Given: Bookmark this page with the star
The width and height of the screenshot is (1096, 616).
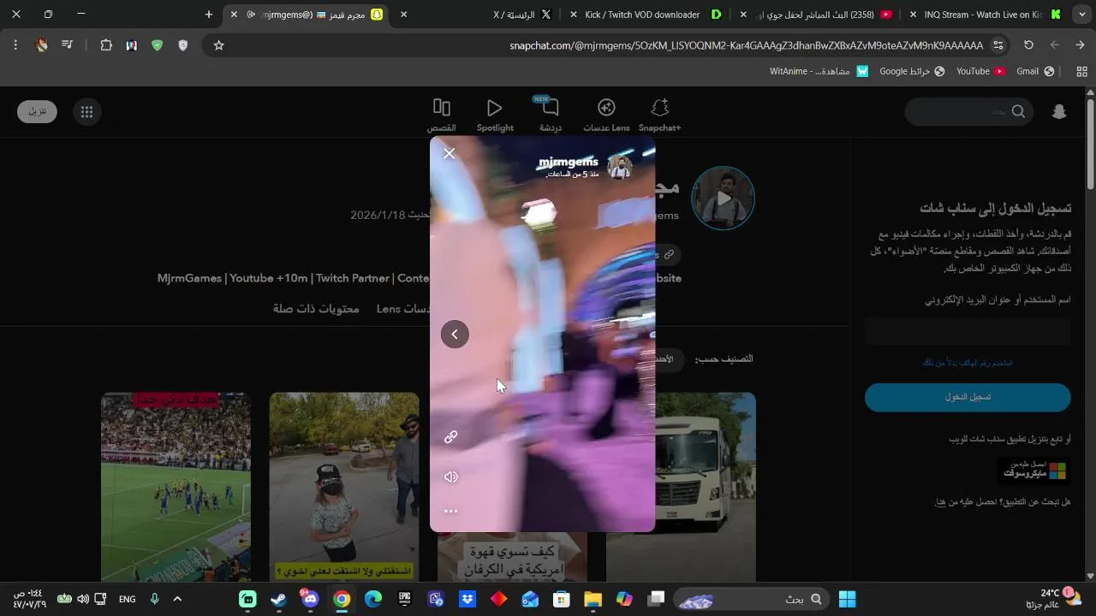Looking at the screenshot, I should tap(218, 45).
